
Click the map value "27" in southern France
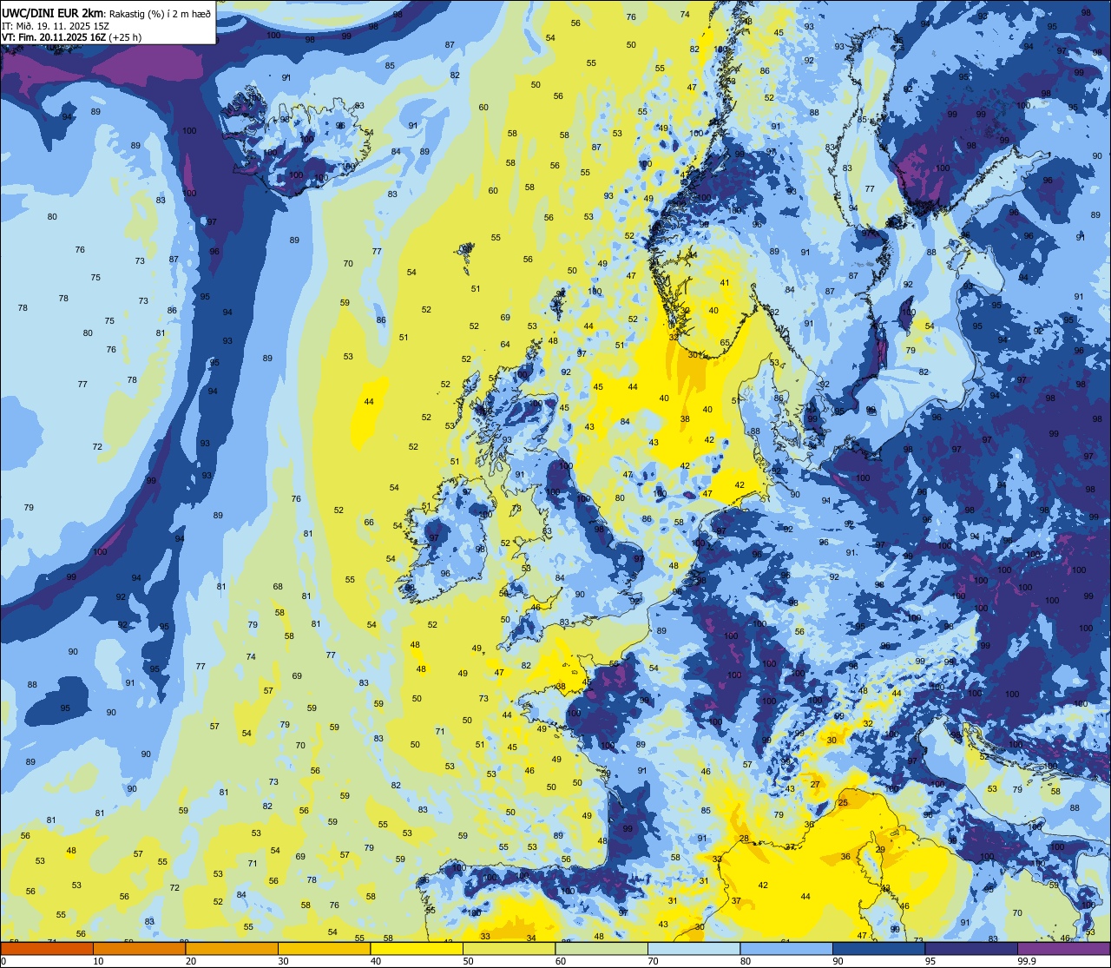pos(815,784)
